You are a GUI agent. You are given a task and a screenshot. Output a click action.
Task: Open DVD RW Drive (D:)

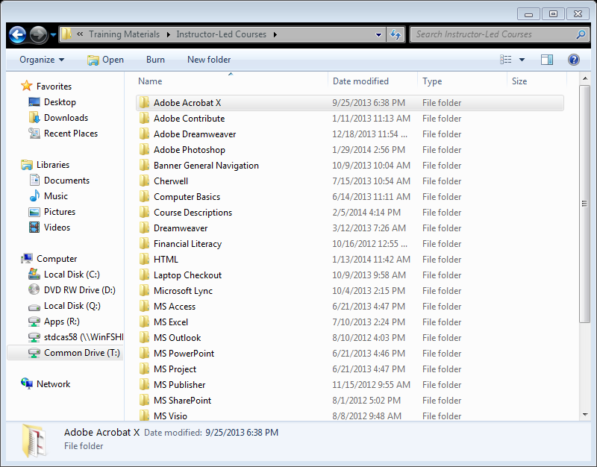80,290
